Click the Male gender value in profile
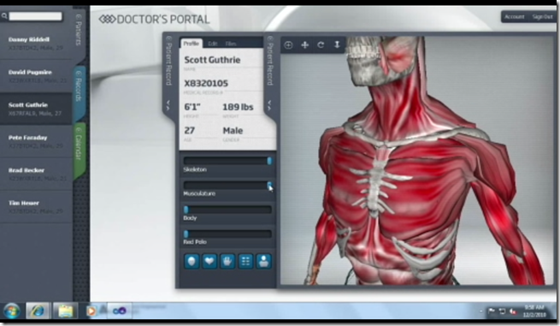560x326 pixels. 233,130
